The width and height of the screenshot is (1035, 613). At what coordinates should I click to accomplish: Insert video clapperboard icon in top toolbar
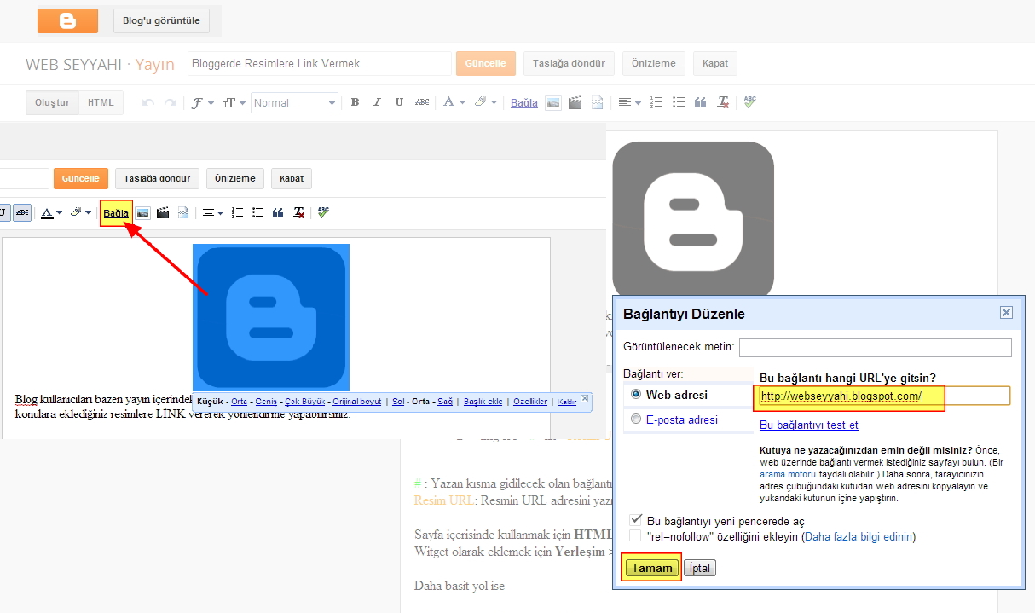[x=575, y=102]
